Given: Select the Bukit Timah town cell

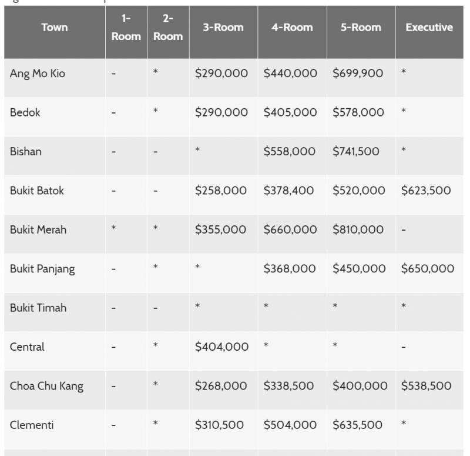Looking at the screenshot, I should click(x=38, y=308).
